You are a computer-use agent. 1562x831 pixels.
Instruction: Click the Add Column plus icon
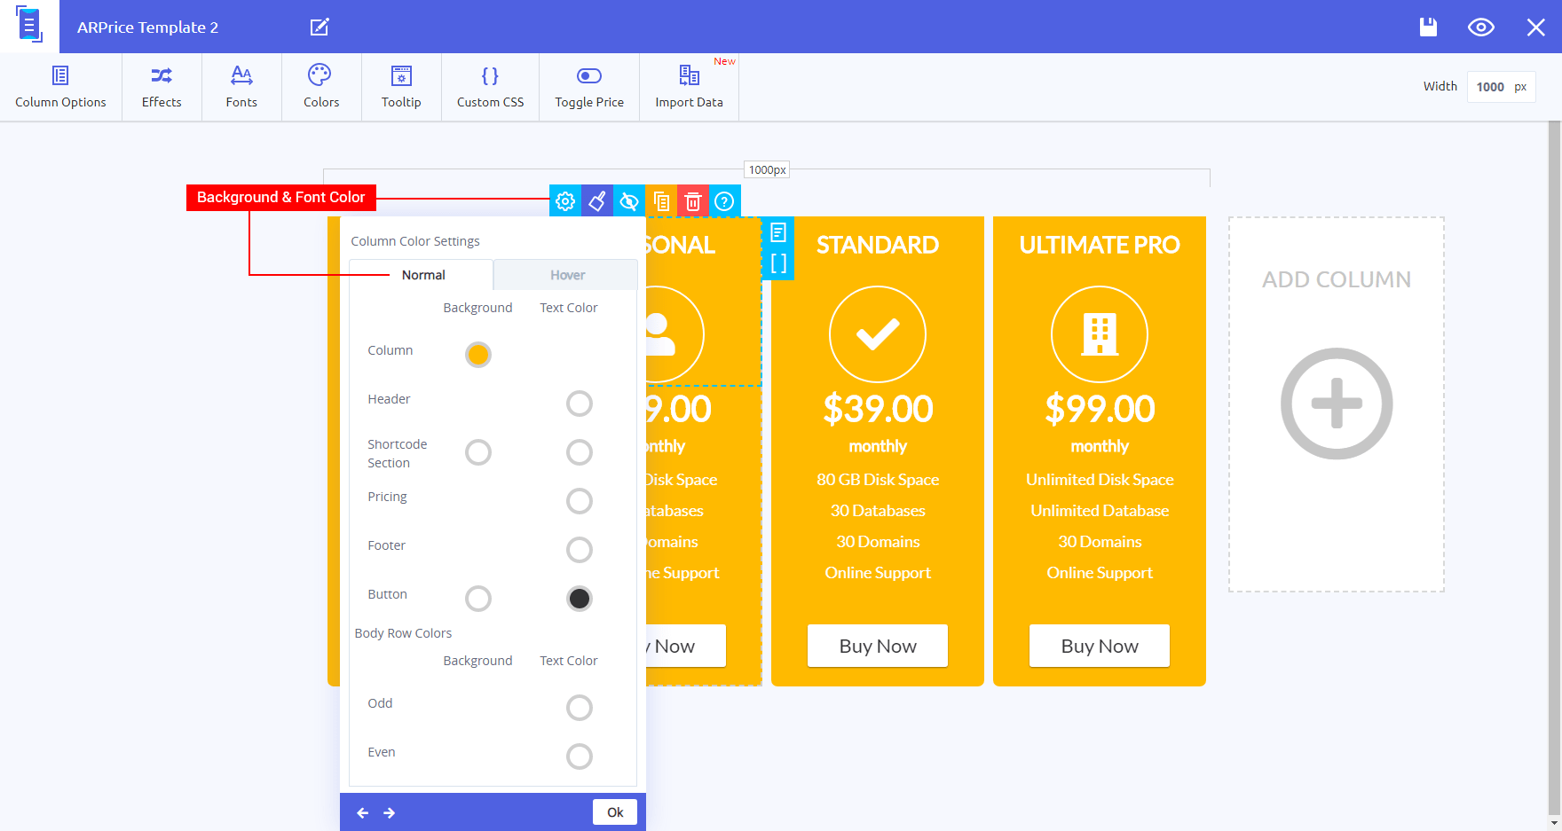point(1337,404)
